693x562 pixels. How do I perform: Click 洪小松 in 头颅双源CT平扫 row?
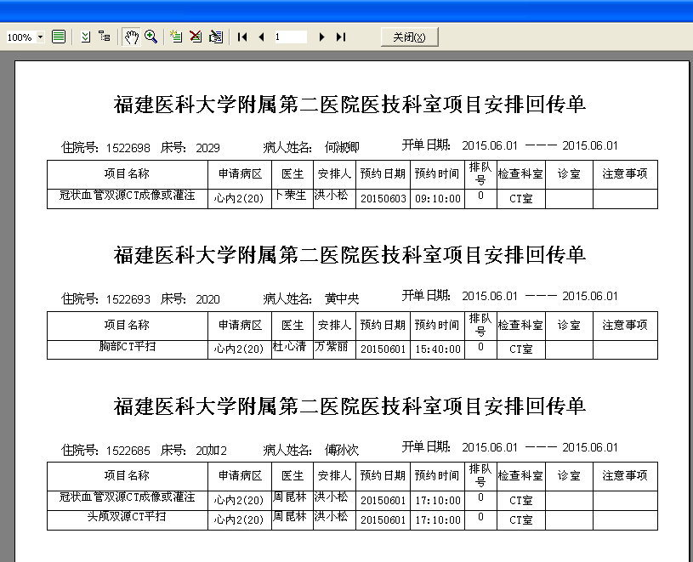(331, 516)
